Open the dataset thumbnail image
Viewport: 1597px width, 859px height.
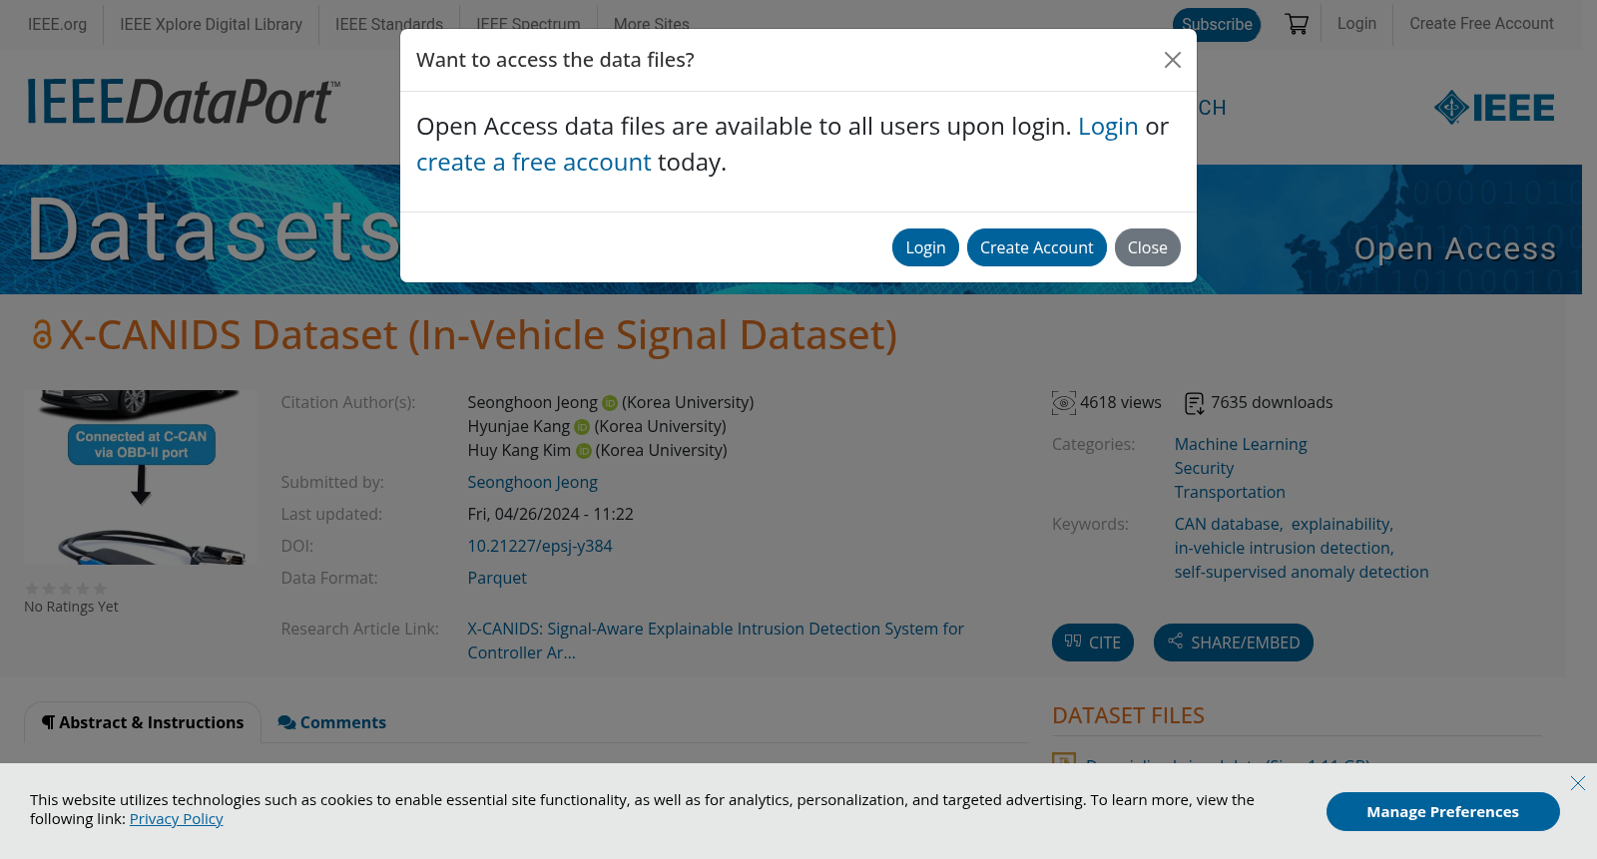coord(141,477)
